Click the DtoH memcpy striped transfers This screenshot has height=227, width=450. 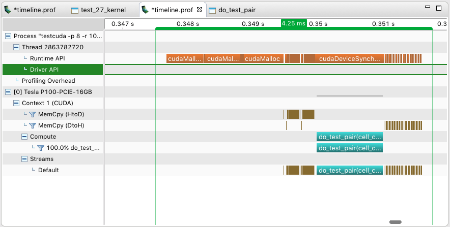tap(403, 125)
